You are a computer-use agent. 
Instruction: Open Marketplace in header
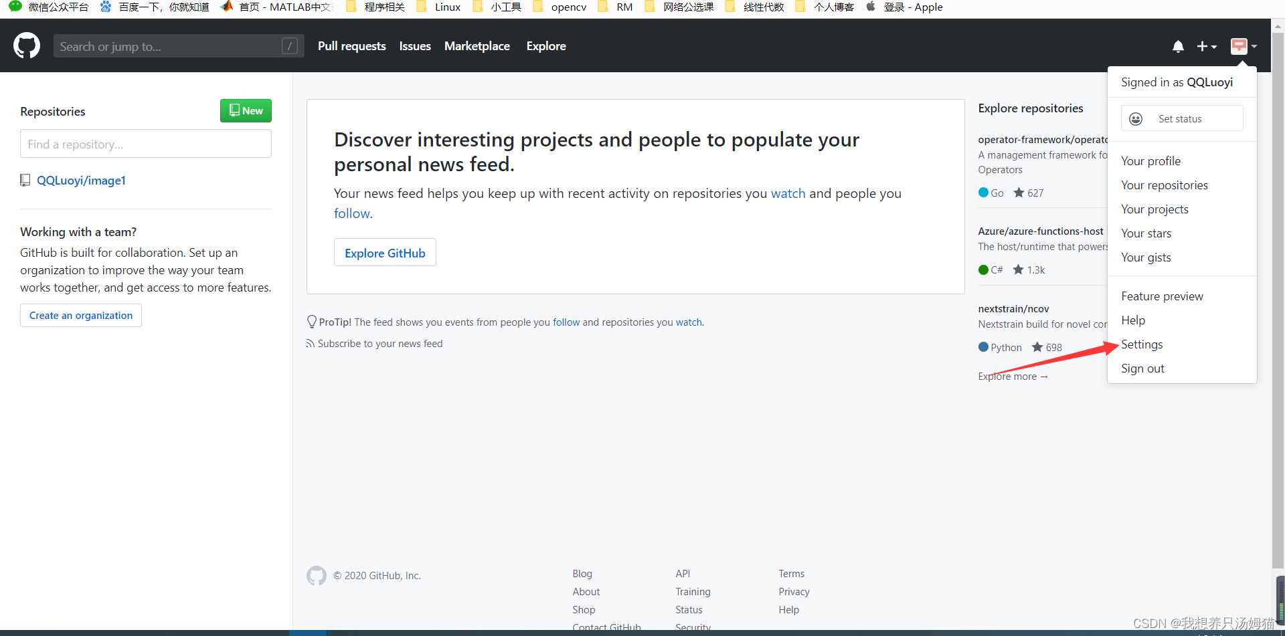tap(477, 46)
